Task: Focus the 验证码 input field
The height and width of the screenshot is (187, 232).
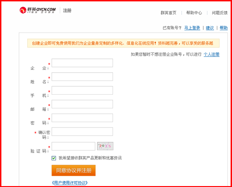Action: (x=73, y=146)
